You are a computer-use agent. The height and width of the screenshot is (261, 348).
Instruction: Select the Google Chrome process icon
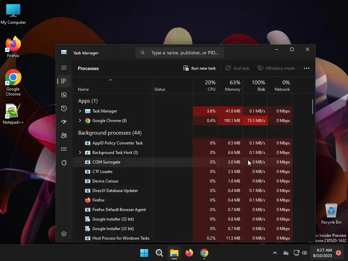tap(88, 121)
